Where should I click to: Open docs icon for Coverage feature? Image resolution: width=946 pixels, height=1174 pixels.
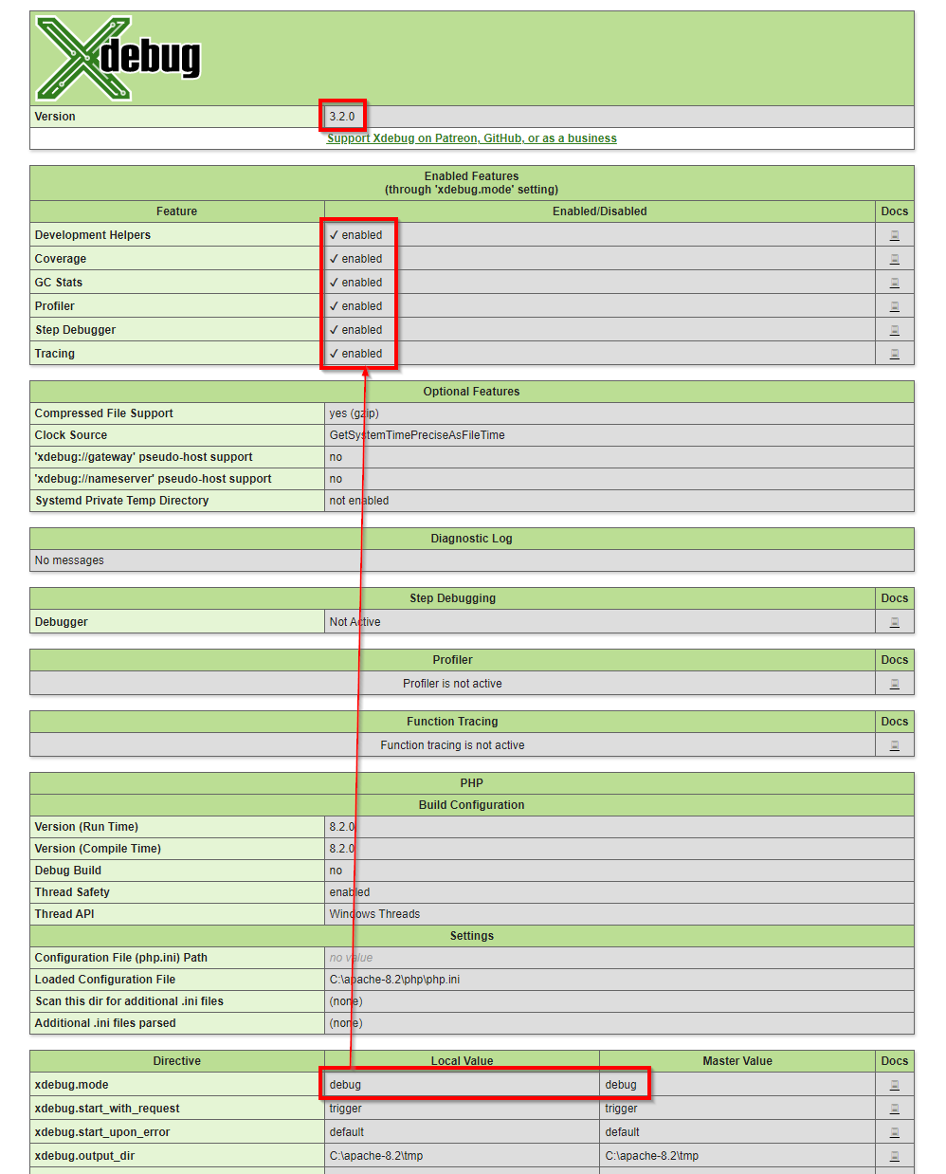click(894, 259)
